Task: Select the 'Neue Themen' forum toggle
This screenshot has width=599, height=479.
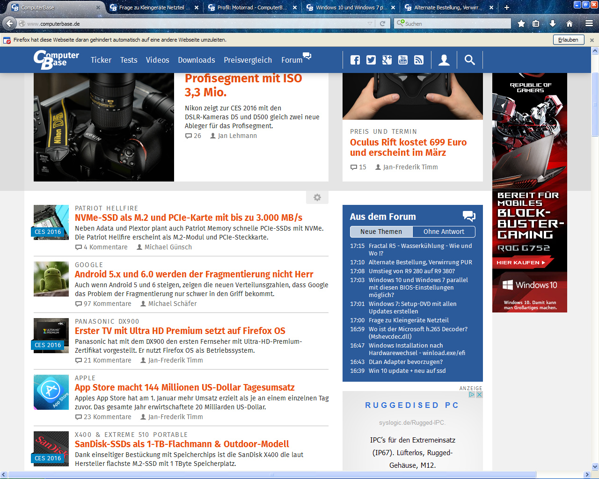Action: (x=381, y=232)
